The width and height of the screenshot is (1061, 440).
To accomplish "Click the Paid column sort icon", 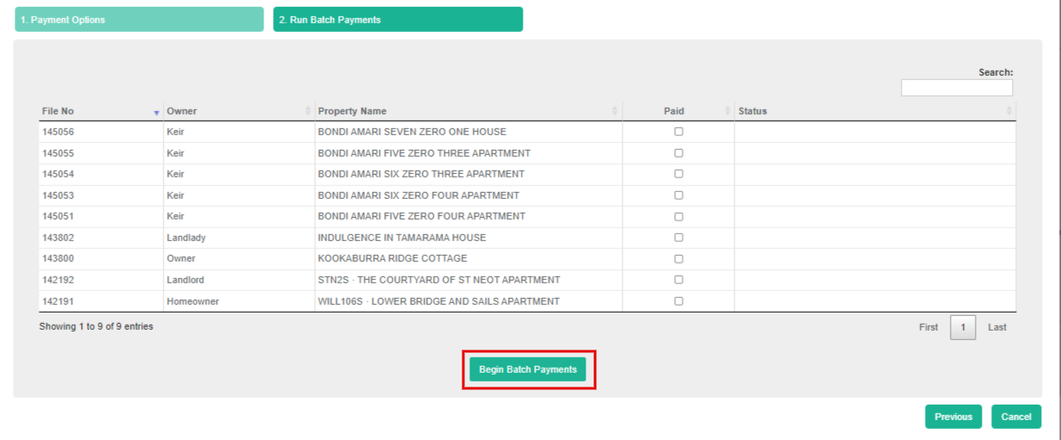I will [x=728, y=111].
